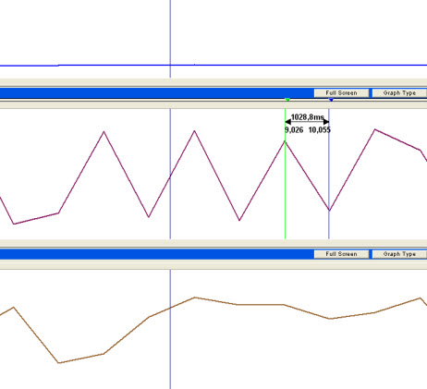Image resolution: width=427 pixels, height=389 pixels.
Task: Click the blue title bar of brown graph panel
Action: [x=156, y=254]
